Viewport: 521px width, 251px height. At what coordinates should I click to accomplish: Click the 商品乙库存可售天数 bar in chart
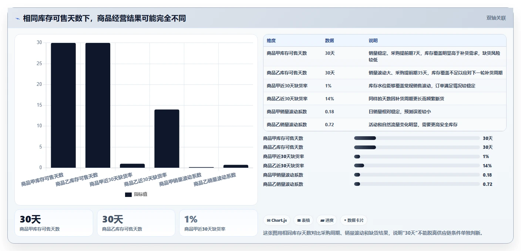pyautogui.click(x=98, y=106)
